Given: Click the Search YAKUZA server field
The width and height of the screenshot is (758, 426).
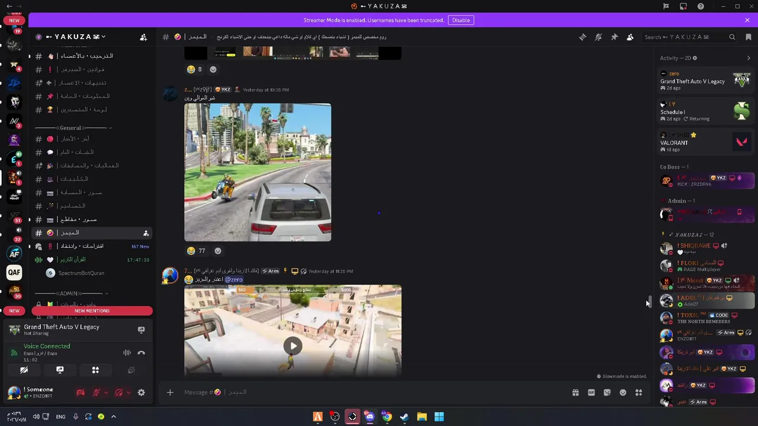Looking at the screenshot, I should coord(689,37).
